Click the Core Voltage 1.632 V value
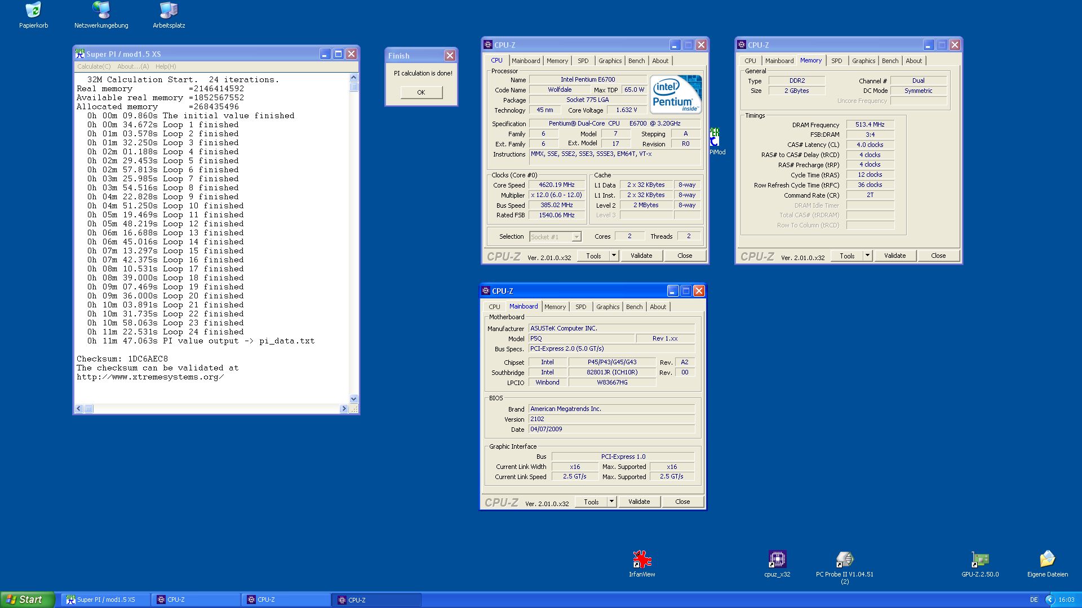Screen dimensions: 1082x608 tap(627, 110)
